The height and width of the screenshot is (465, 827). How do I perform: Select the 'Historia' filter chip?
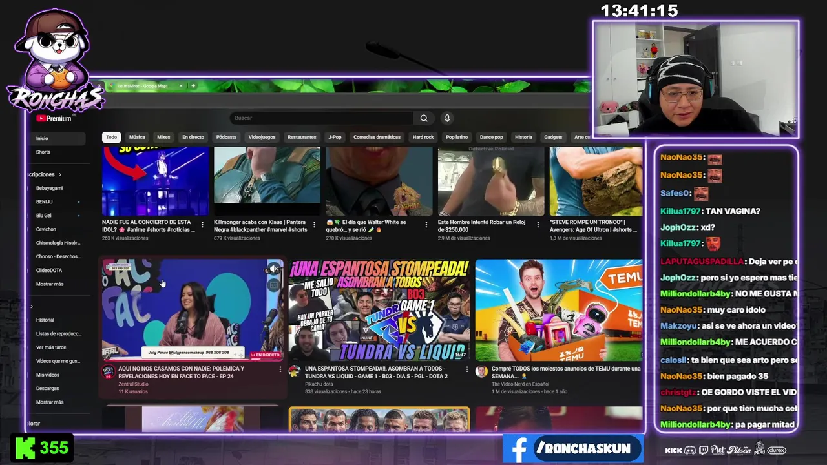(523, 137)
